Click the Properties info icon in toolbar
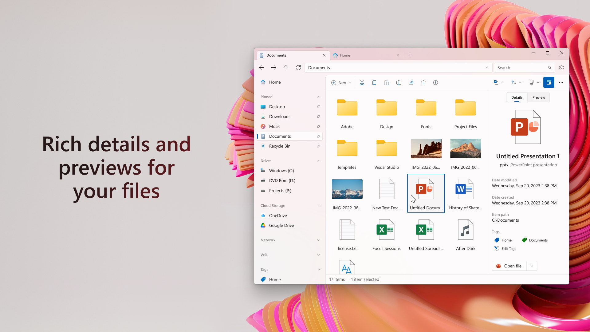590x332 pixels. pyautogui.click(x=436, y=83)
